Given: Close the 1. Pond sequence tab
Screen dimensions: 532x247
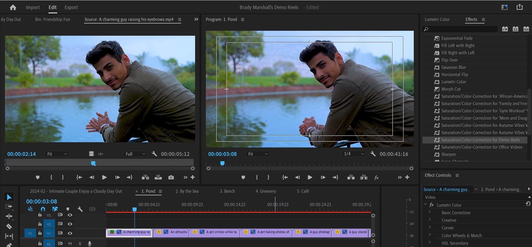Looking at the screenshot, I should [137, 192].
